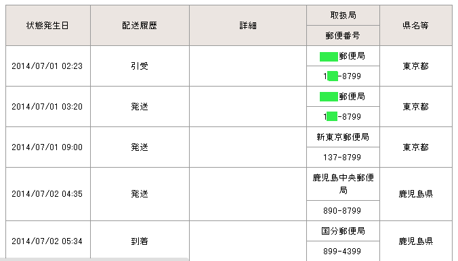Click the date 2014/07/01 02:23
The image size is (458, 261).
[x=47, y=66]
